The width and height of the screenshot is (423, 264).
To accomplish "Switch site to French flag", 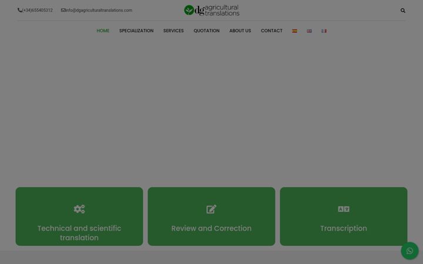I will 324,31.
